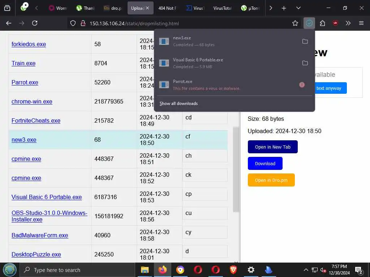The width and height of the screenshot is (370, 277).
Task: Open FortniteCheats.exe link
Action: tap(36, 120)
